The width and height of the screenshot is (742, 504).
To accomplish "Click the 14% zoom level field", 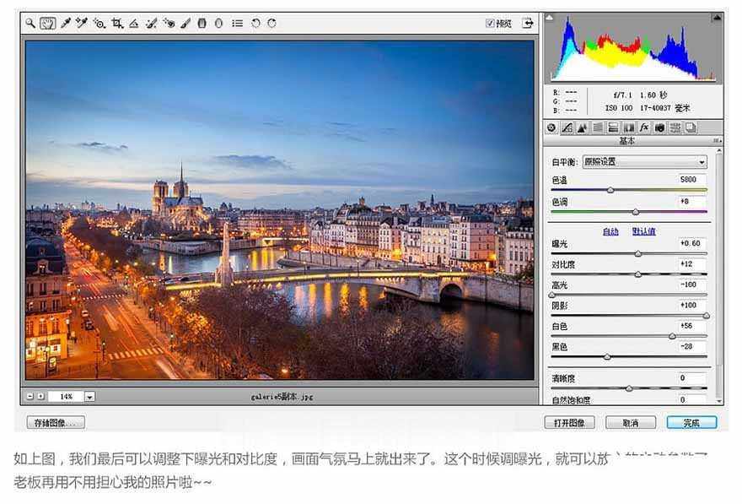I will tap(67, 397).
